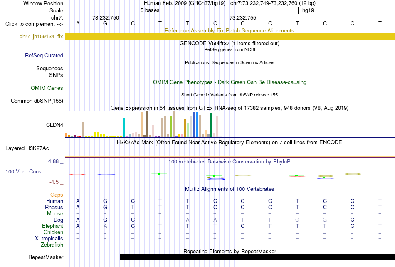Viewport: 395px width, 267px height.
Task: Select the Dog species row label
Action: (58, 220)
